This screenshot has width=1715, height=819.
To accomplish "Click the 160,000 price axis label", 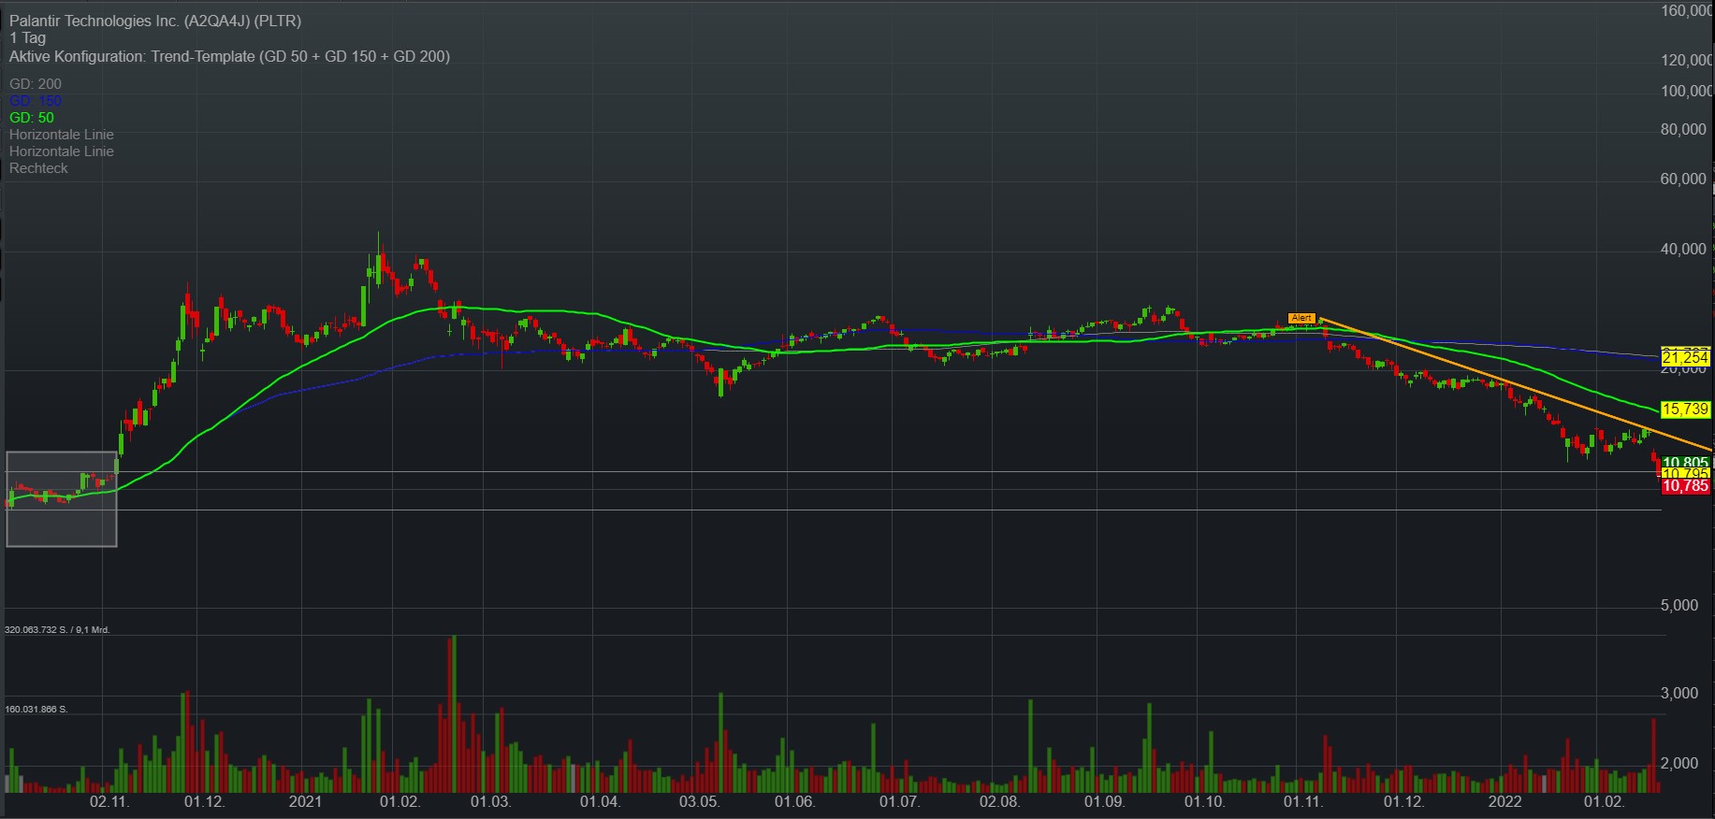I will click(1687, 10).
